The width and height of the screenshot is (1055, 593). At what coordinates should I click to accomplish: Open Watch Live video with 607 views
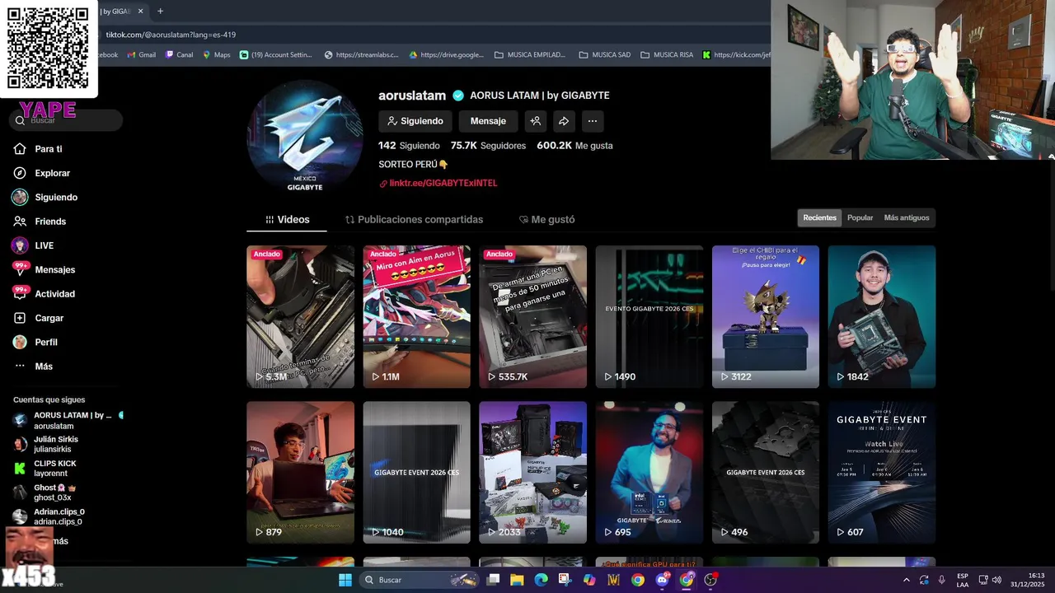coord(882,472)
